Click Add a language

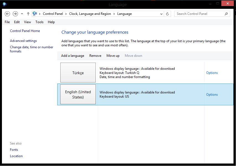72,56
